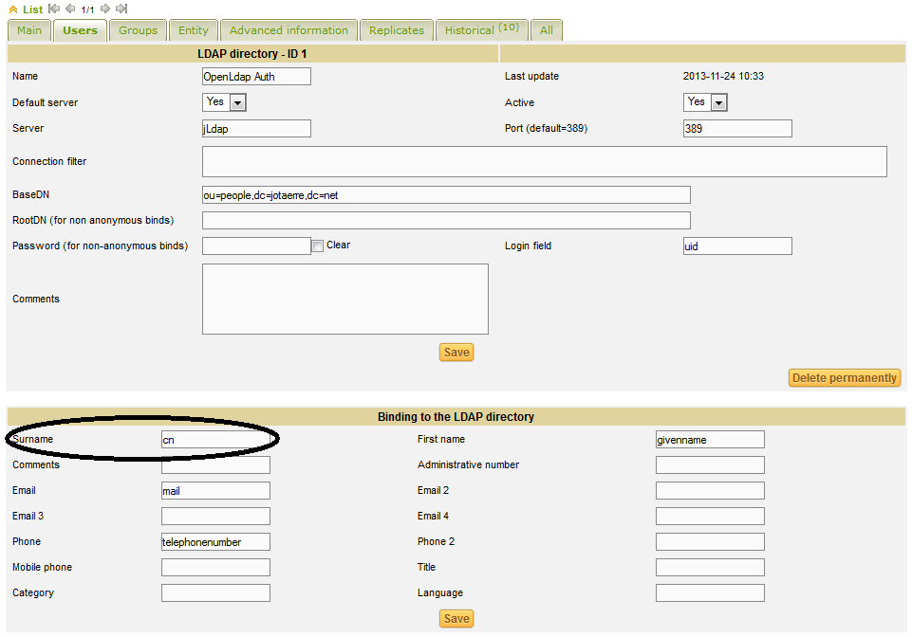Click the Connection filter text area
The width and height of the screenshot is (912, 637).
(x=545, y=162)
